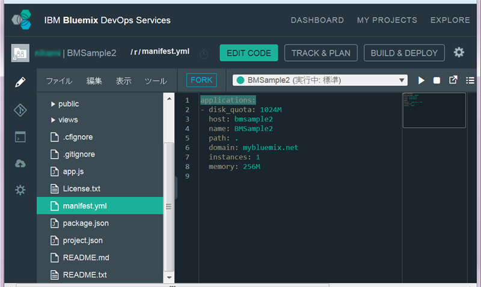Click the sidebar splitter handle
The width and height of the screenshot is (481, 287).
click(176, 188)
